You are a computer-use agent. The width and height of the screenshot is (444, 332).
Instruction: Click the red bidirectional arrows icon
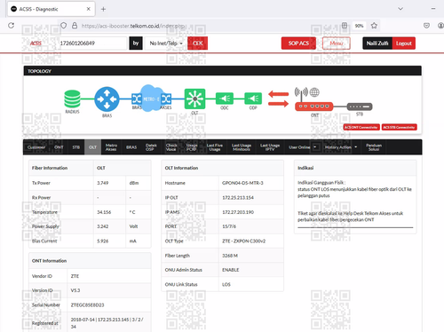(279, 99)
